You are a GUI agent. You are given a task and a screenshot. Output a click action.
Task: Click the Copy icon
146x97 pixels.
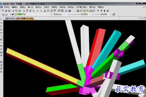tap(27, 11)
